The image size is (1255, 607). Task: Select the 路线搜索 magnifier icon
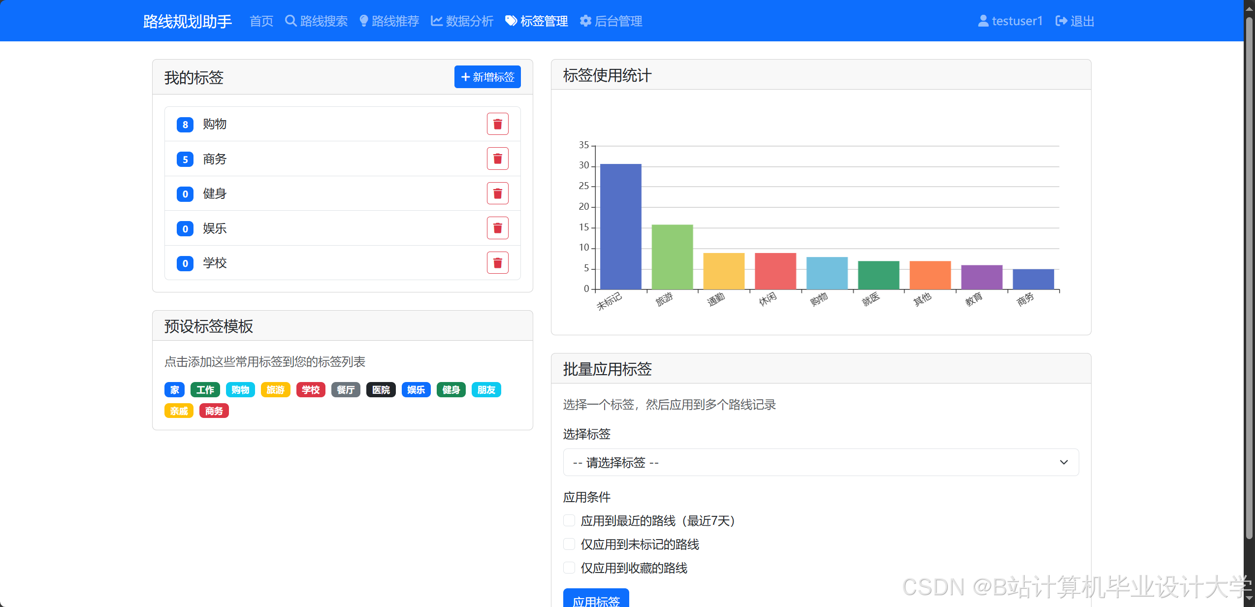tap(290, 21)
